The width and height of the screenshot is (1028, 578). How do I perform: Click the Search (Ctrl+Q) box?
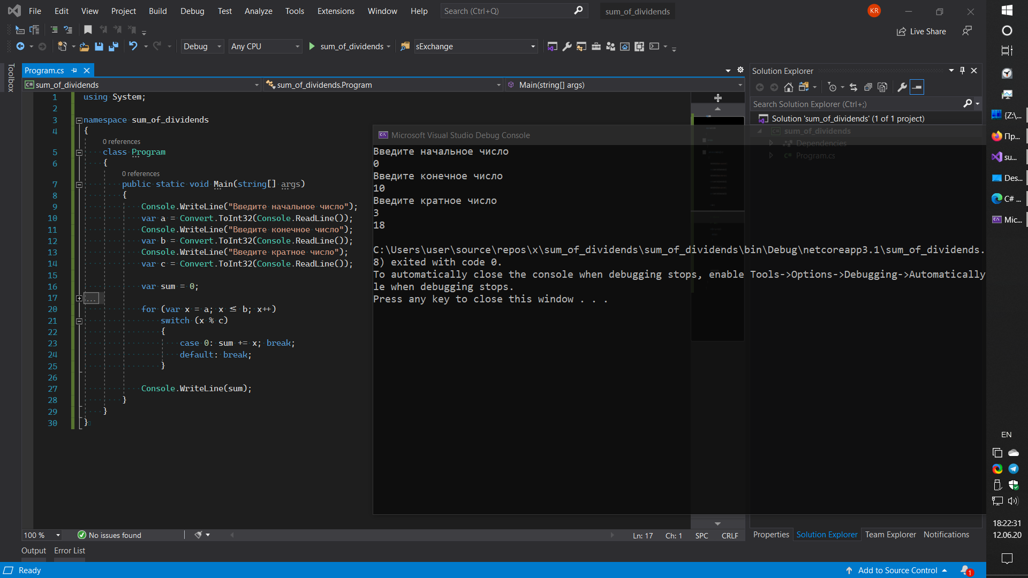514,11
